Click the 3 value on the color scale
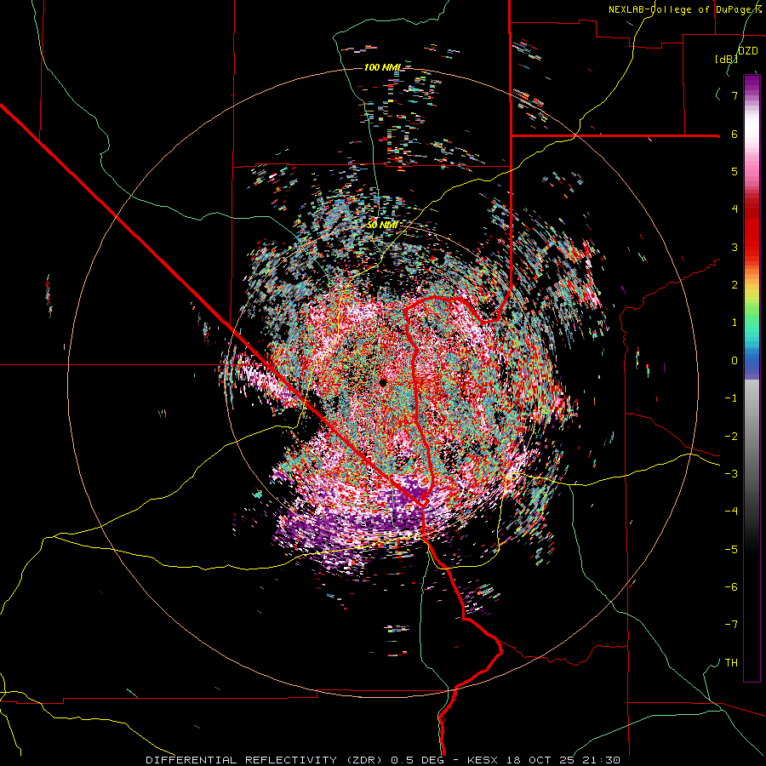Image resolution: width=766 pixels, height=766 pixels. pyautogui.click(x=735, y=247)
